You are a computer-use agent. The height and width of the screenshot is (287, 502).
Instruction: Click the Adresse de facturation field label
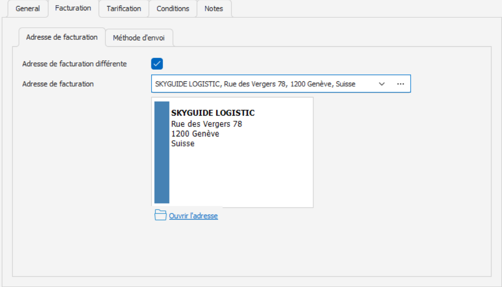[x=58, y=84]
